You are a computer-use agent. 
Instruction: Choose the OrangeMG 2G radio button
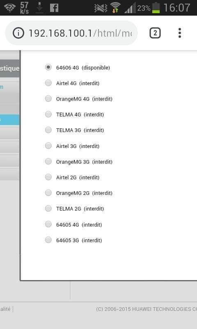48,192
